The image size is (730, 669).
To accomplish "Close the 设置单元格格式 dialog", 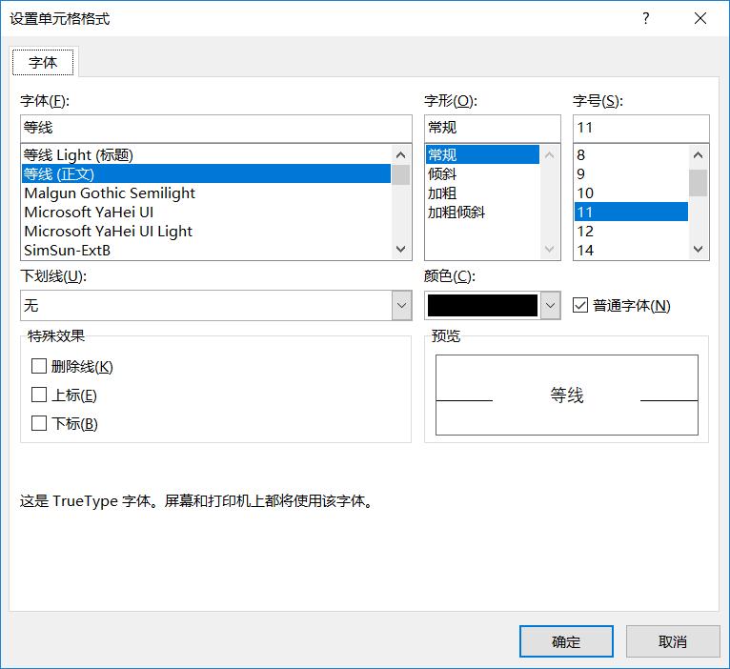I will tap(700, 19).
